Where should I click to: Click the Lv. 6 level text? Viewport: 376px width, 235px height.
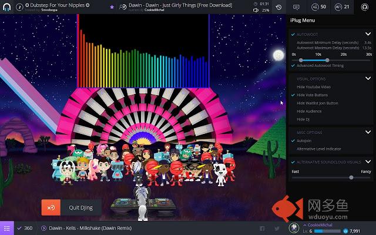tap(307, 231)
